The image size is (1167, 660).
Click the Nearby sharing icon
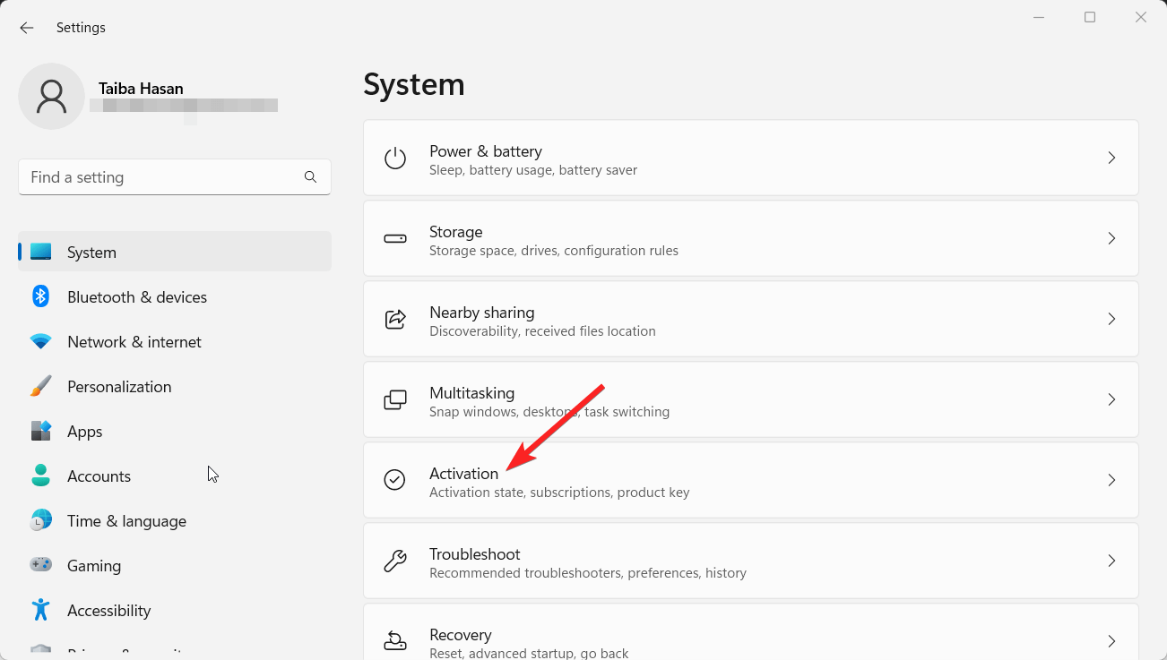click(395, 319)
